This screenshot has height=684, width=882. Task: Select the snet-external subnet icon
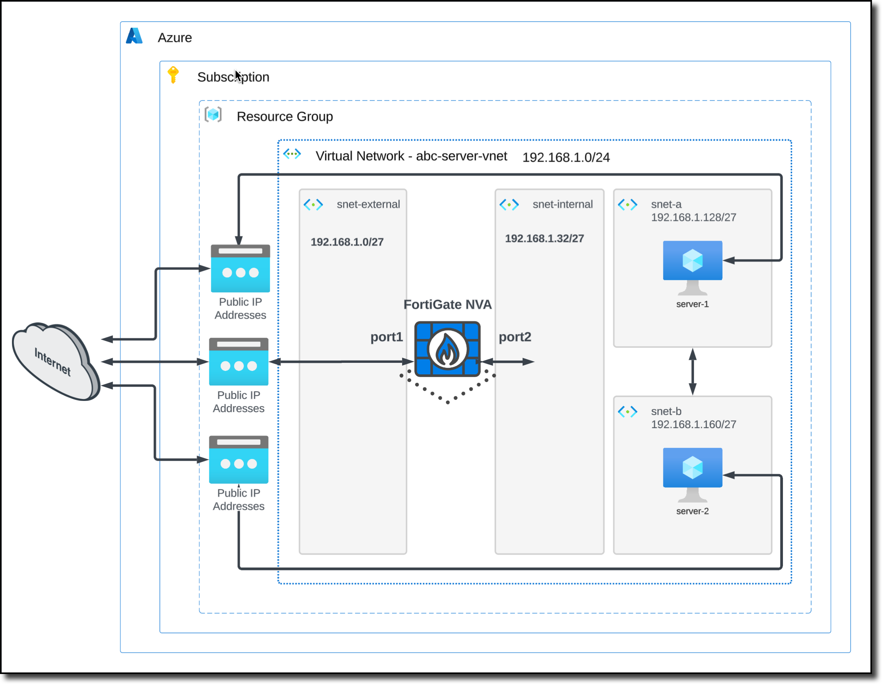click(x=314, y=204)
